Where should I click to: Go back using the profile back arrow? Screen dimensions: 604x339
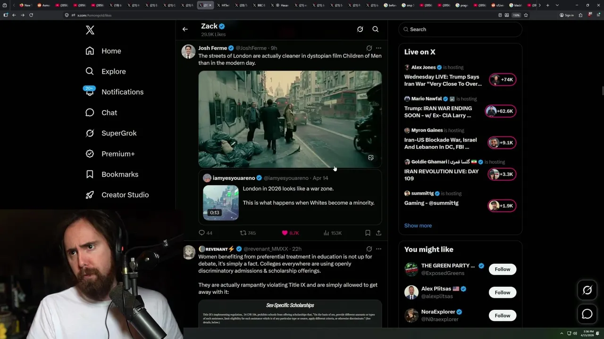click(x=185, y=29)
